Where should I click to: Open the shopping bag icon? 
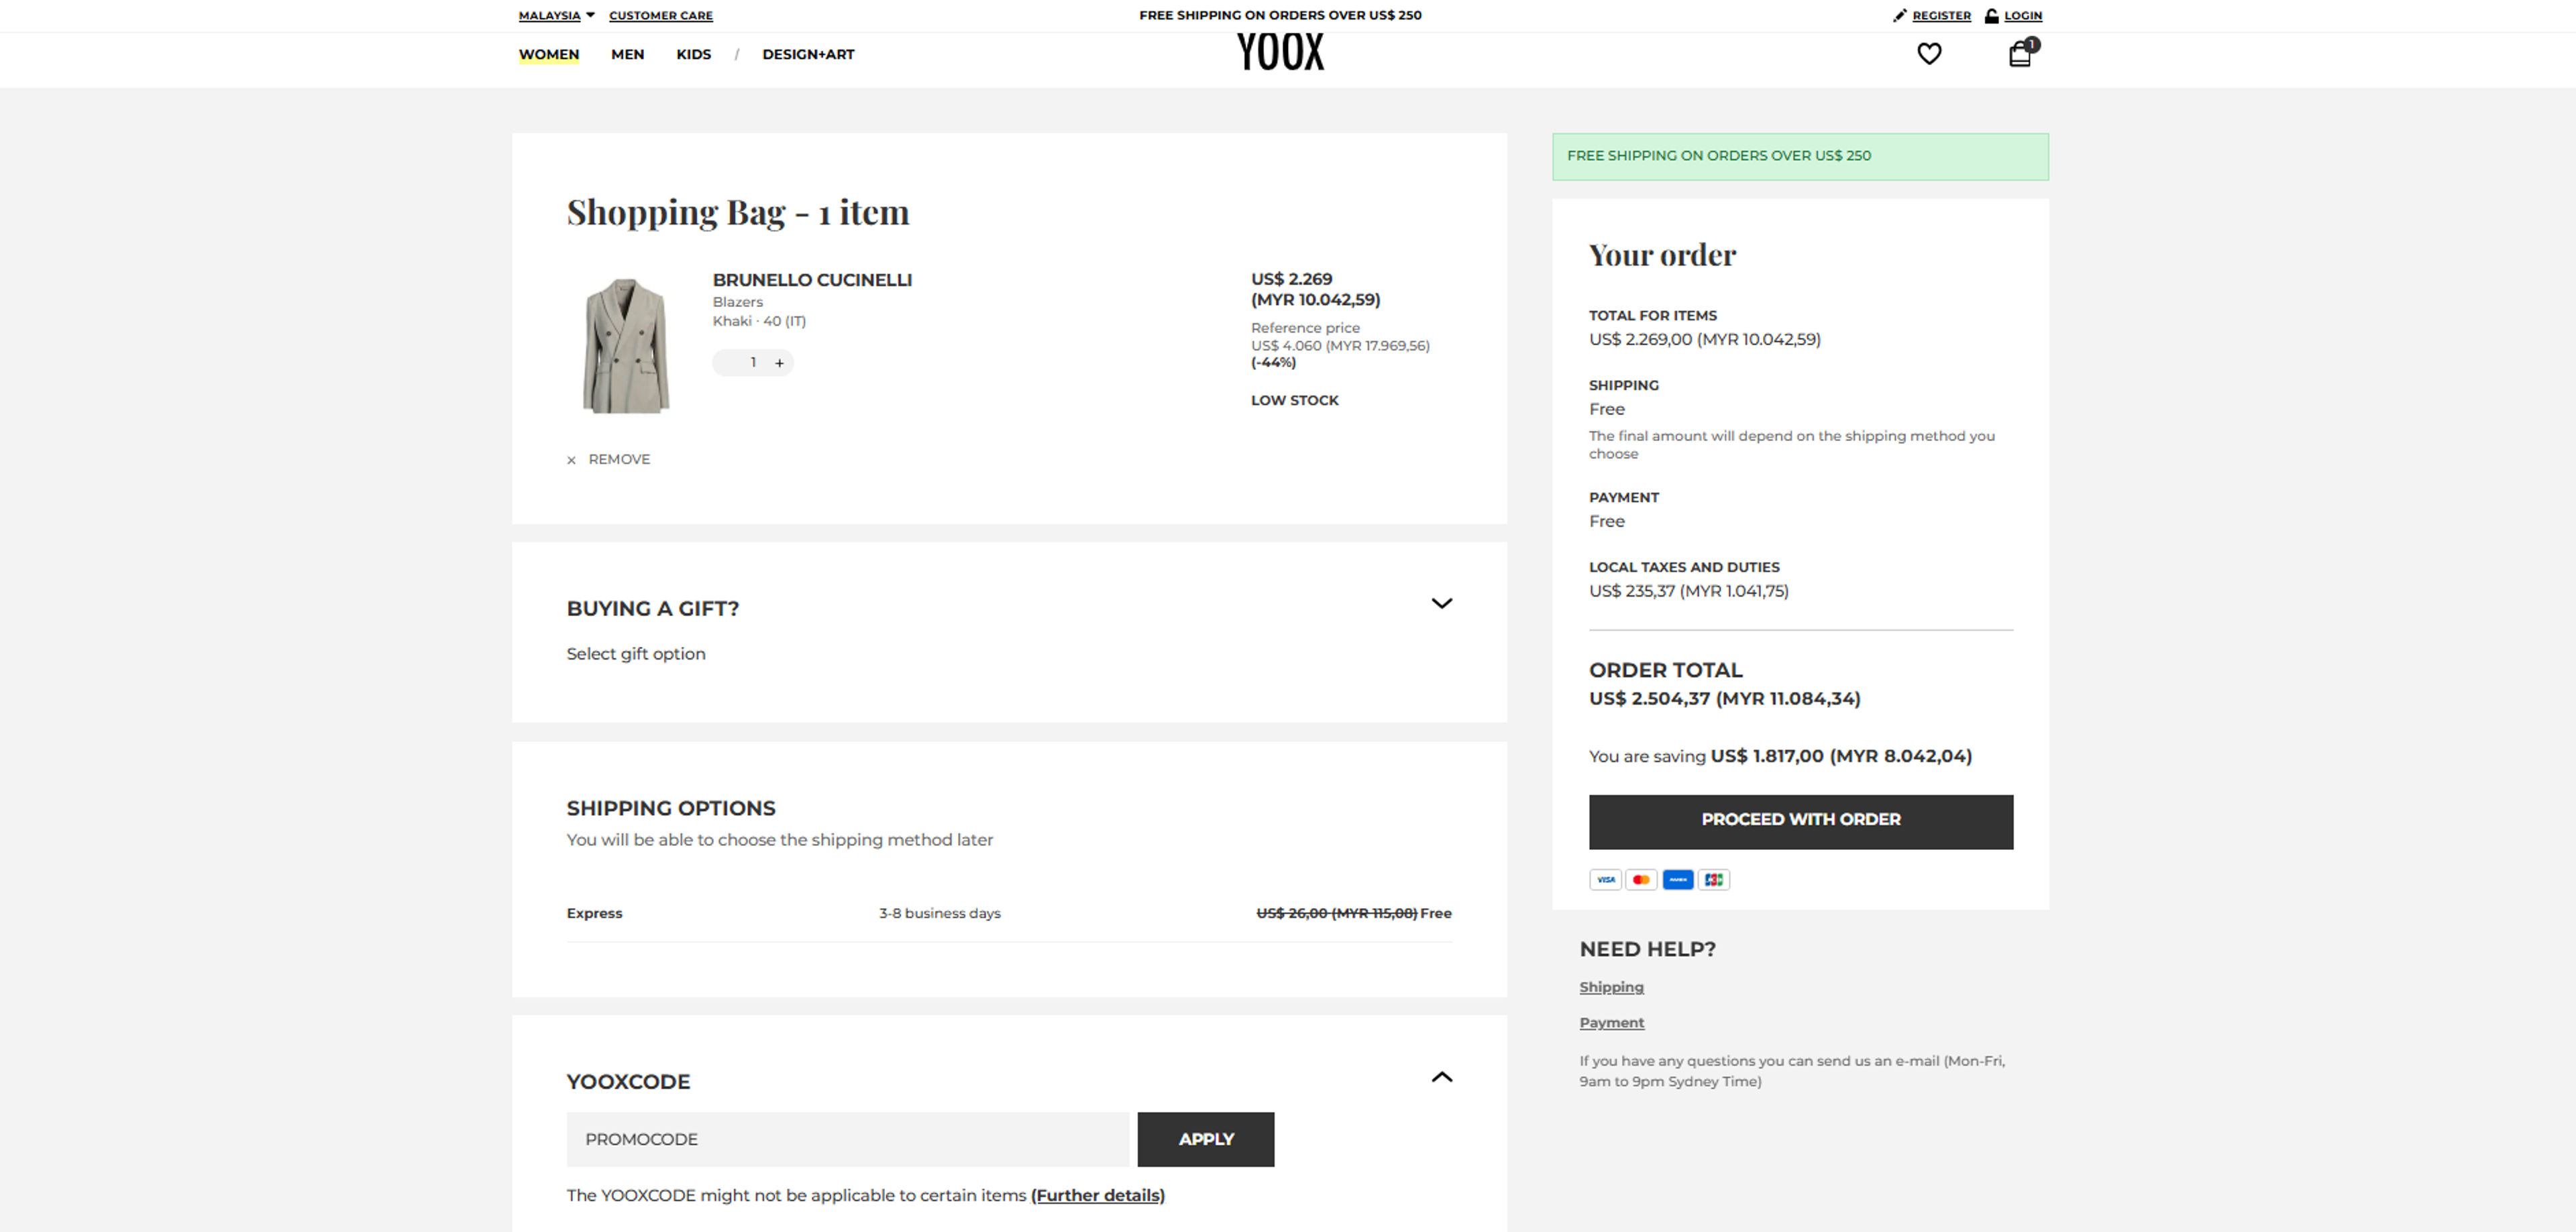coord(2020,54)
